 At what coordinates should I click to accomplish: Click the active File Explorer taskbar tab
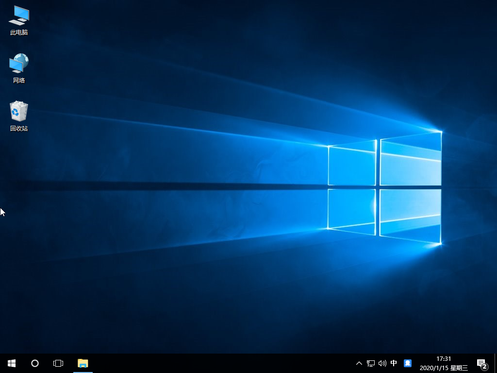(83, 363)
